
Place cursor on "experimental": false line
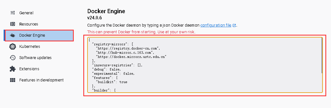click(113, 74)
